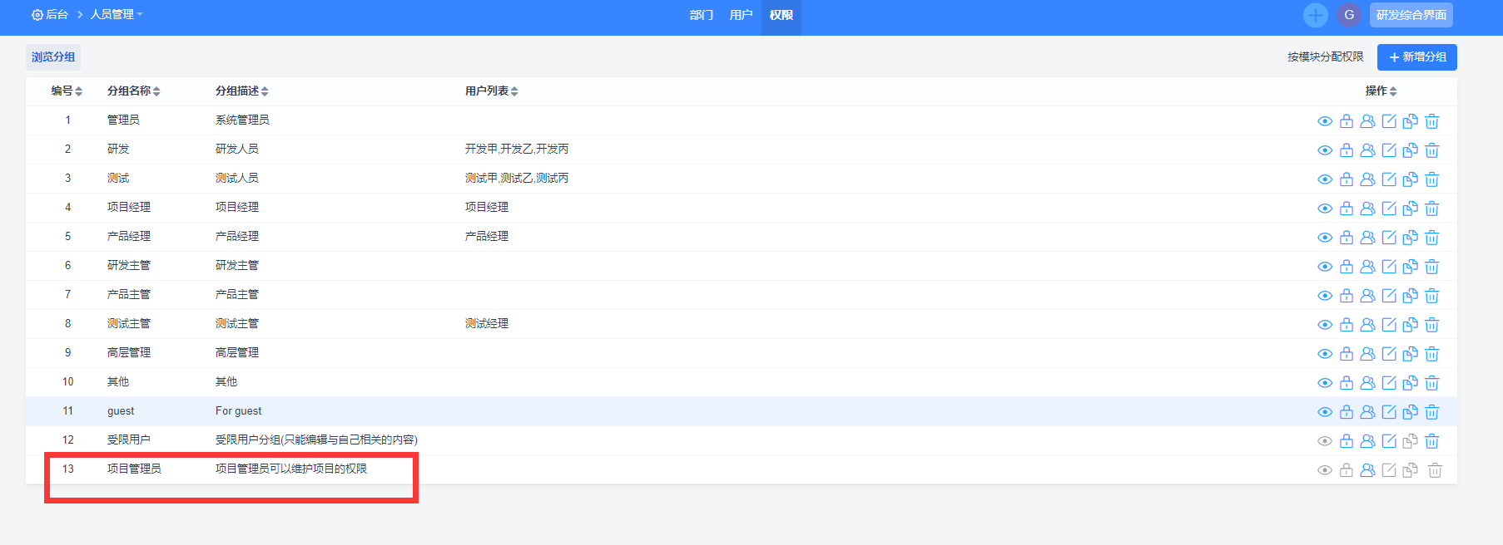Copy the 高层管理 group
The height and width of the screenshot is (545, 1503).
(1410, 354)
